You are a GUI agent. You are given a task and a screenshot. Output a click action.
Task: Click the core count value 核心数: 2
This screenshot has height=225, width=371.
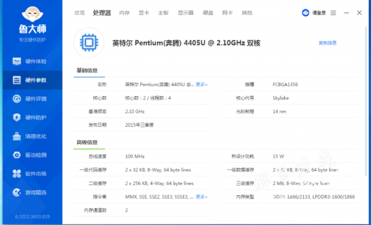pos(148,98)
